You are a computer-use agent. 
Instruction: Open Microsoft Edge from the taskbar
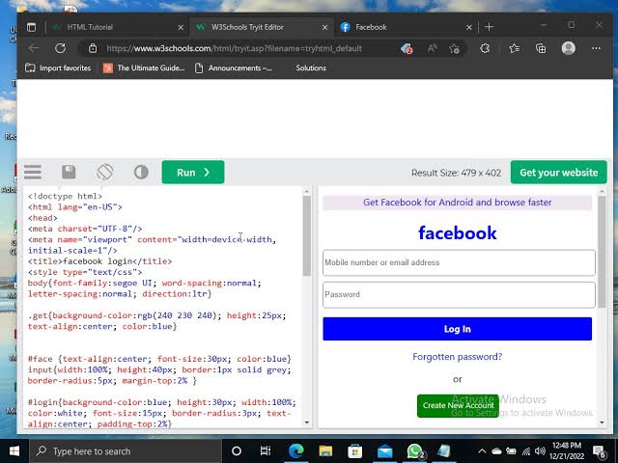point(296,451)
